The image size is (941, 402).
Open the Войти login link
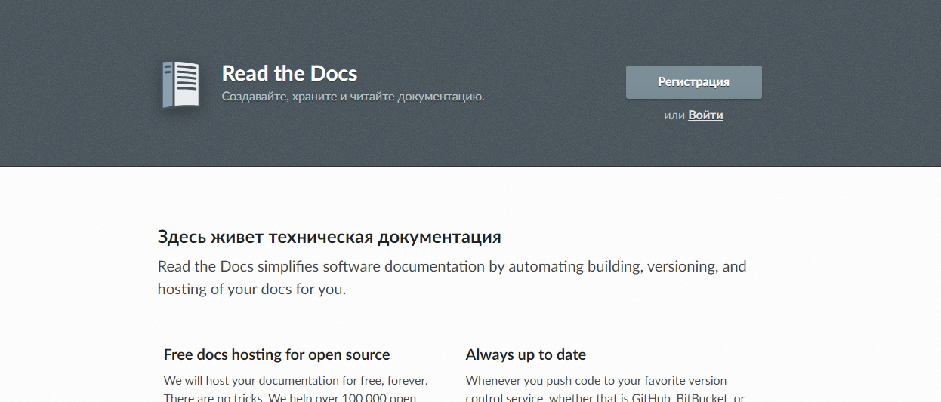point(705,115)
